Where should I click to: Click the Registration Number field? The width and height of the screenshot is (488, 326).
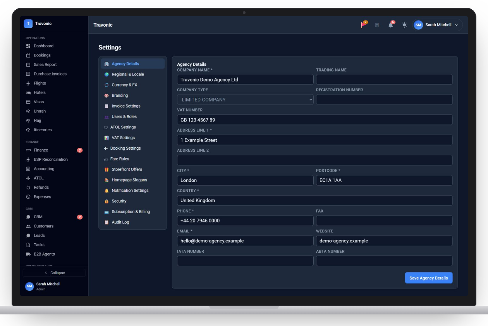click(384, 99)
